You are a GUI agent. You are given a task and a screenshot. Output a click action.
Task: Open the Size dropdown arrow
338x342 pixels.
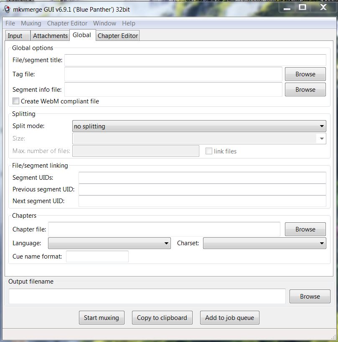click(x=322, y=138)
